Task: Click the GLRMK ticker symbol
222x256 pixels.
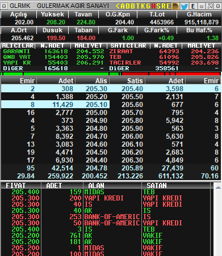Action: point(20,6)
